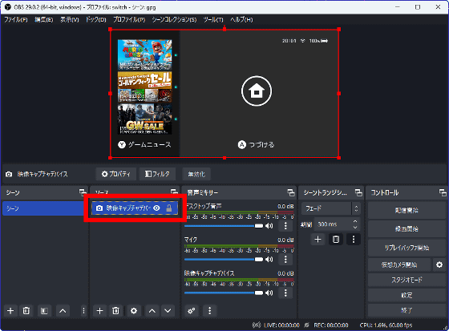Open advanced audio properties gears icon
449x331 pixels.
coord(192,311)
